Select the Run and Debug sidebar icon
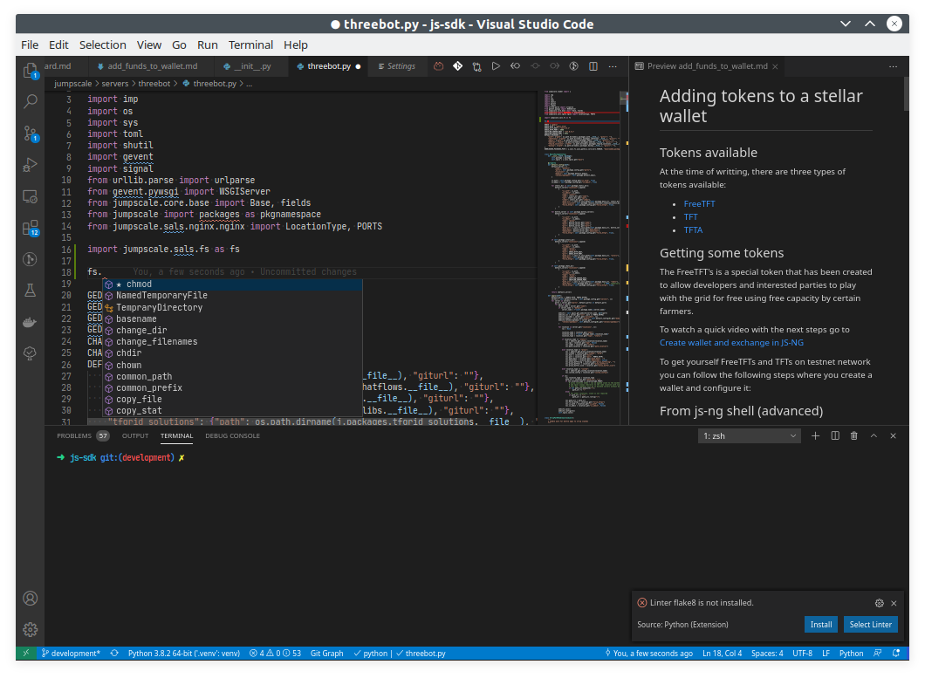The height and width of the screenshot is (678, 925). [x=29, y=165]
